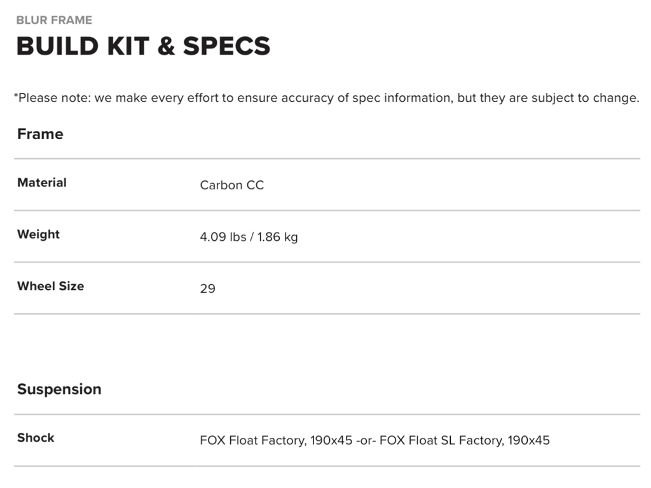This screenshot has width=651, height=488.
Task: Select the Frame section heading
Action: [x=40, y=134]
